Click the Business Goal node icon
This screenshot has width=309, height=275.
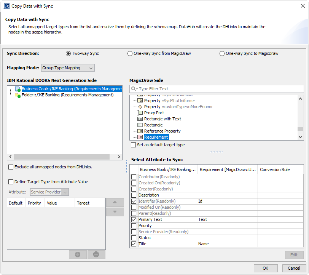(x=18, y=89)
